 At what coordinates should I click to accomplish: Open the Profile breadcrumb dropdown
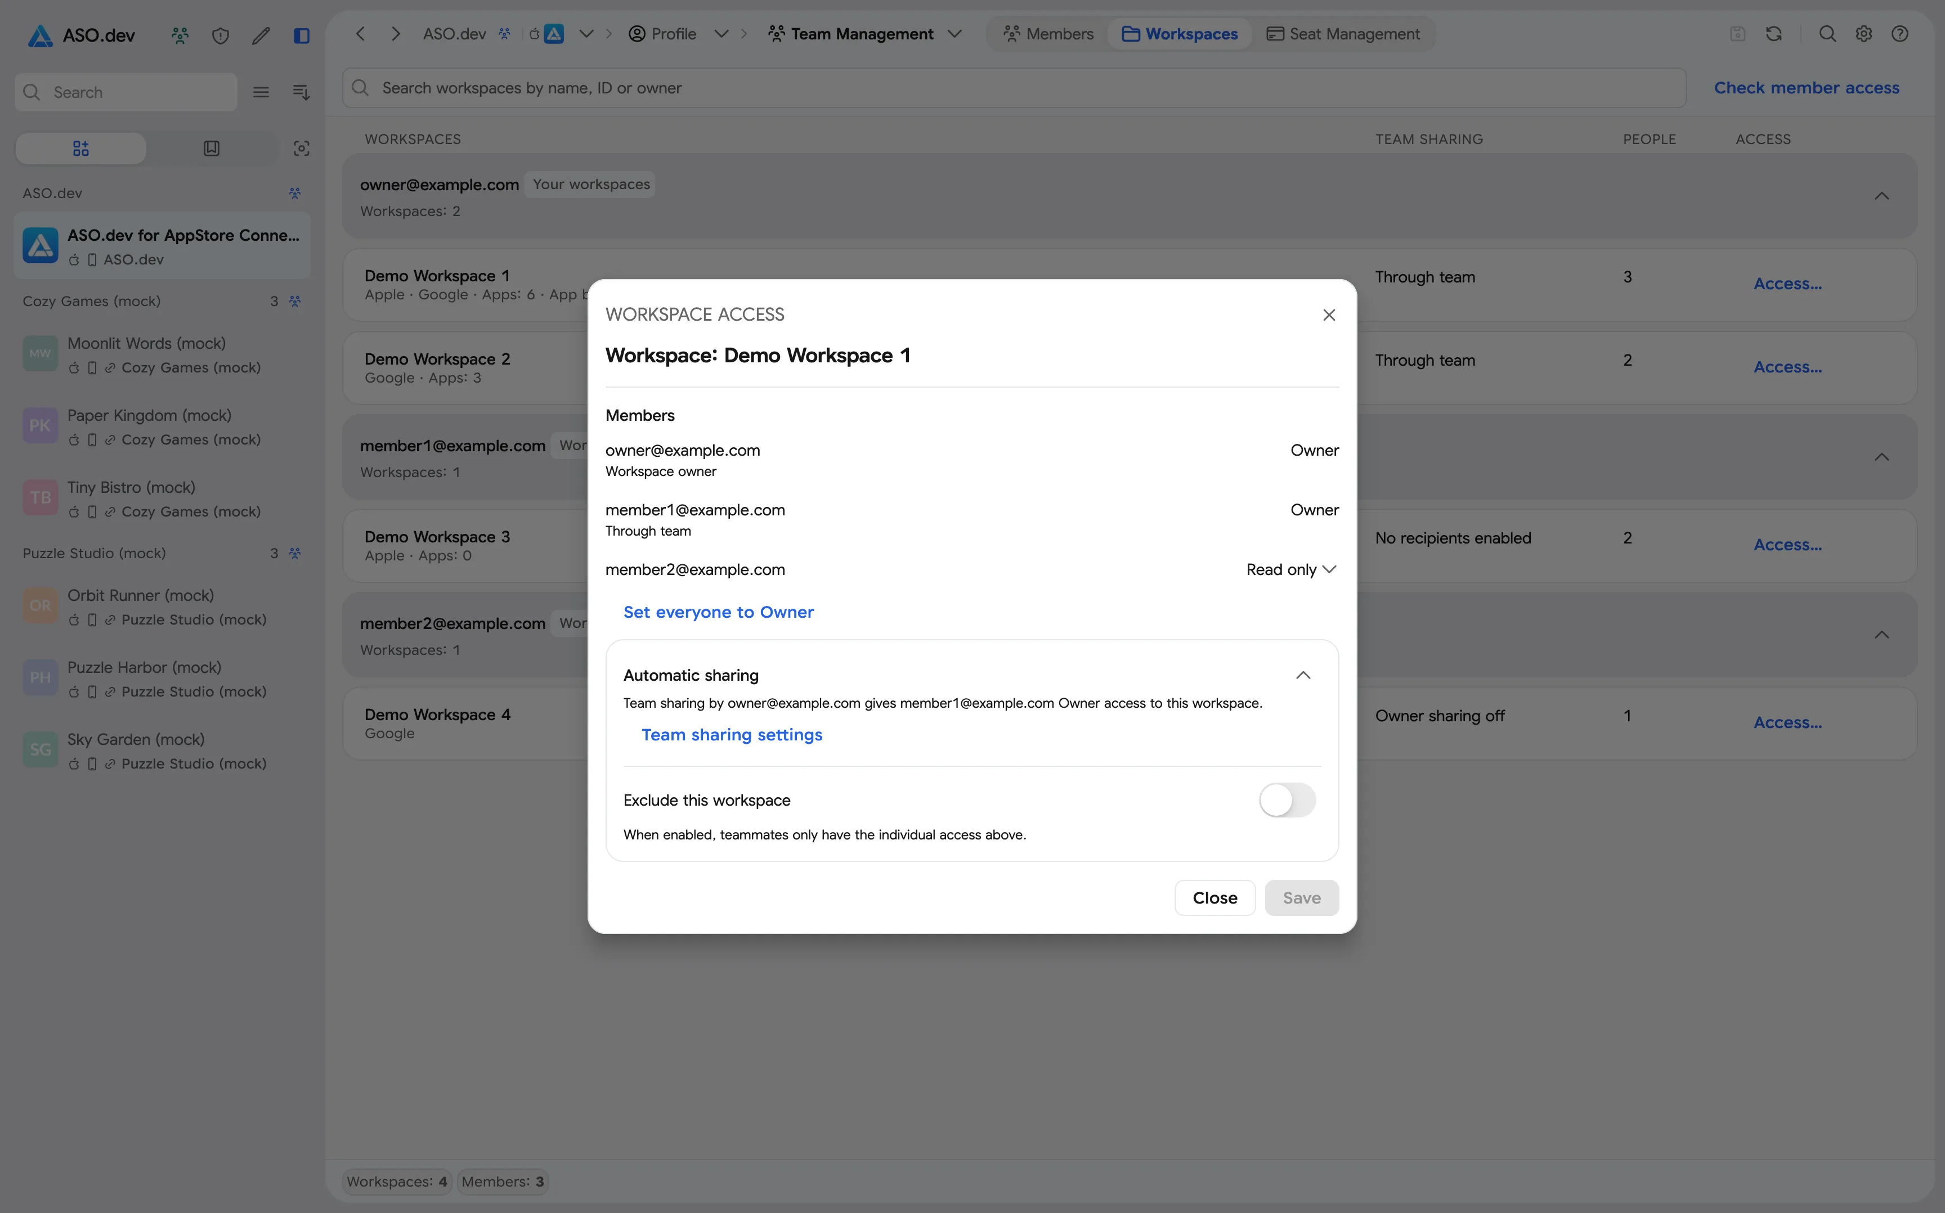click(721, 34)
